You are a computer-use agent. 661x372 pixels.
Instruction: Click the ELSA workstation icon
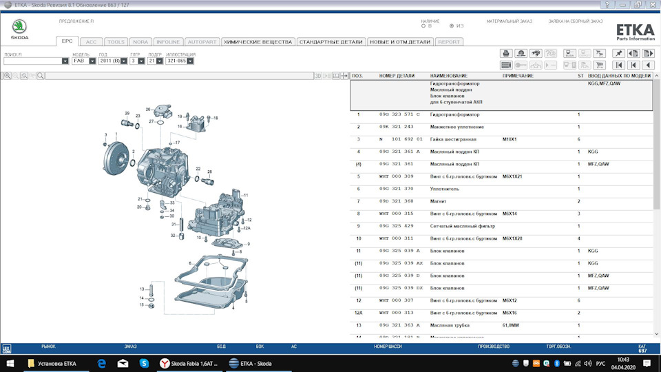pyautogui.click(x=569, y=54)
